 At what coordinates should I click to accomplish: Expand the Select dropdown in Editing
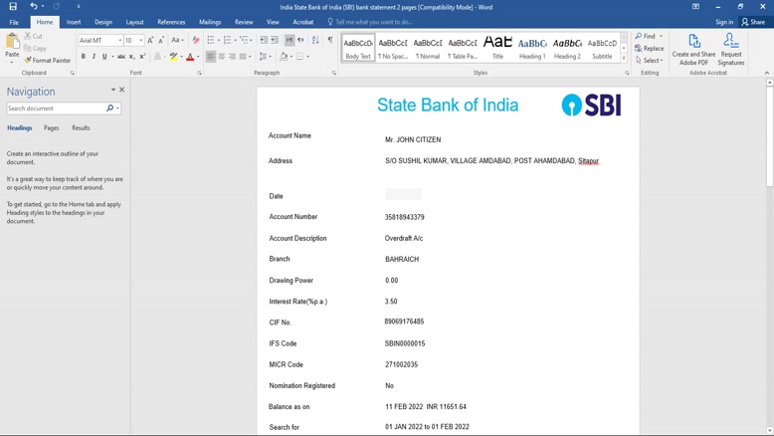tap(650, 61)
